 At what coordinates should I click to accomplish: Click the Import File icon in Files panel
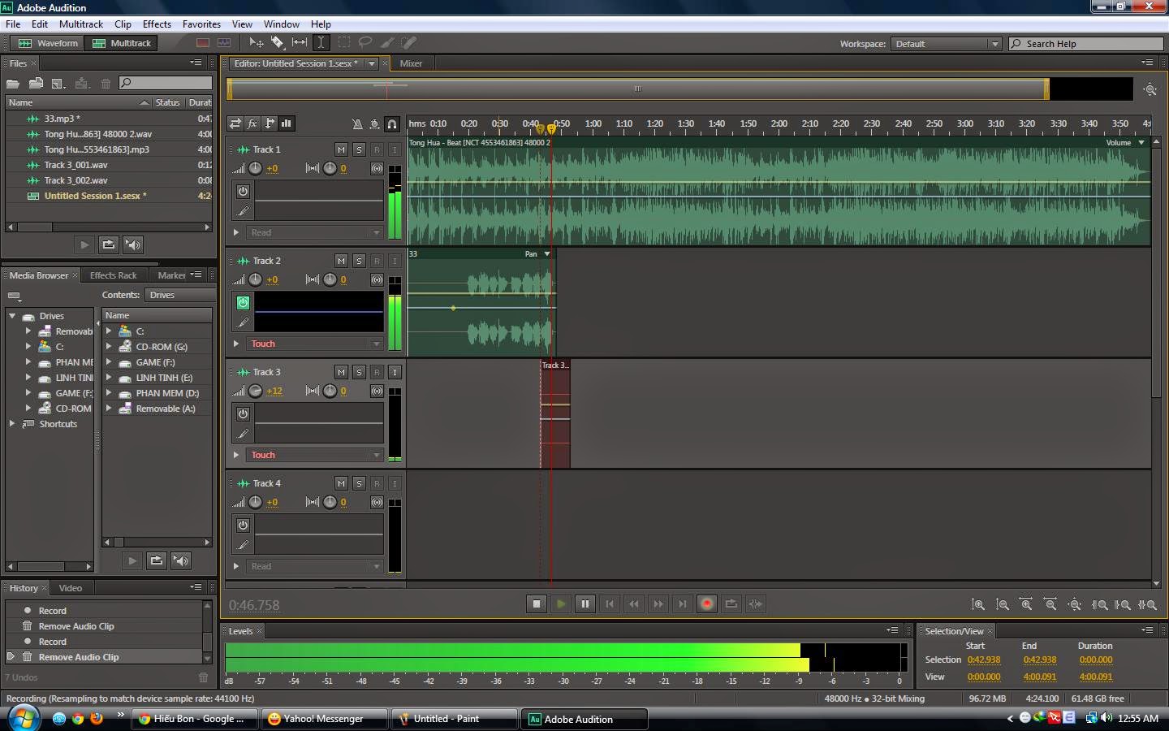pos(36,83)
